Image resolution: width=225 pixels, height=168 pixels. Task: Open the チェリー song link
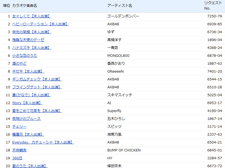[x=19, y=126]
